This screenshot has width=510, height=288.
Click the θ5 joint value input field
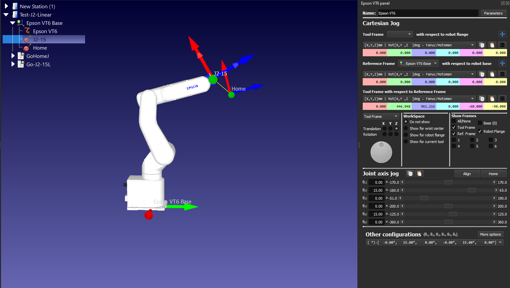pos(377,214)
